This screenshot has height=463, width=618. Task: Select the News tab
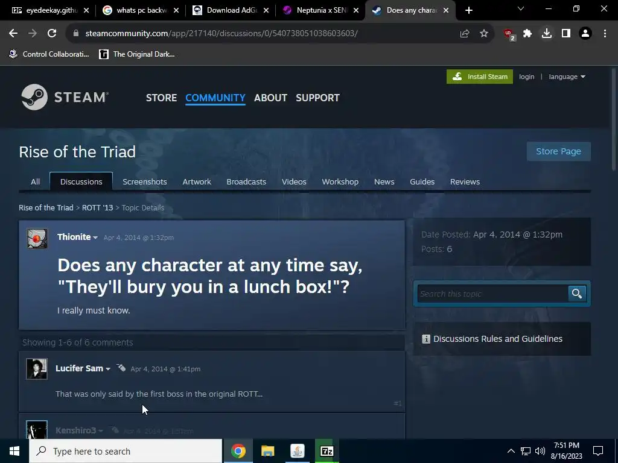click(384, 182)
